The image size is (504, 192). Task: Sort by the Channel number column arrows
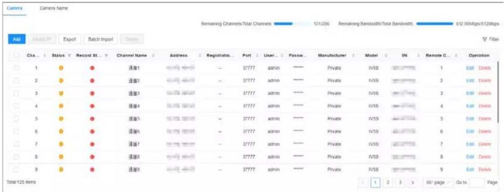(44, 56)
